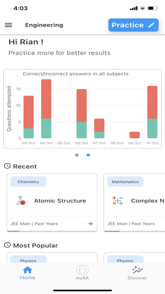
Task: Open the Discover sparkle chart icon
Action: click(x=137, y=270)
